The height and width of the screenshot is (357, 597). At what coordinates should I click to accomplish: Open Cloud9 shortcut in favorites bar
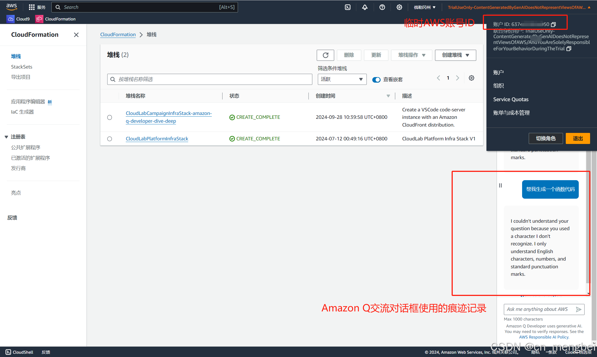coord(18,19)
